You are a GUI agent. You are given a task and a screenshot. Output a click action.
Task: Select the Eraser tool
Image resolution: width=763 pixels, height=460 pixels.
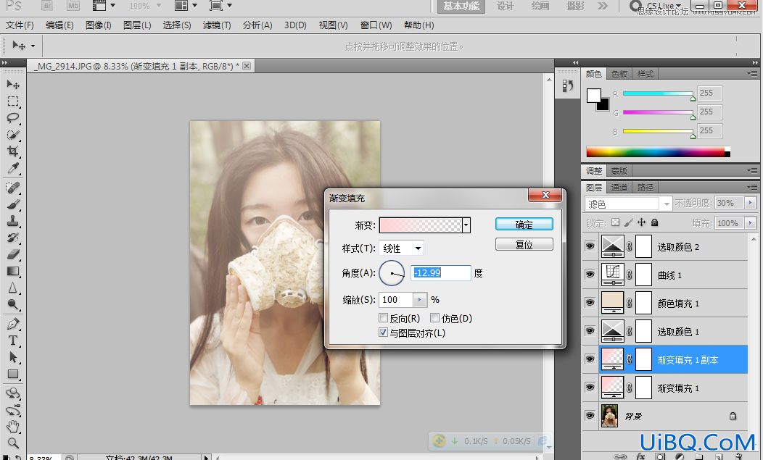pyautogui.click(x=13, y=254)
